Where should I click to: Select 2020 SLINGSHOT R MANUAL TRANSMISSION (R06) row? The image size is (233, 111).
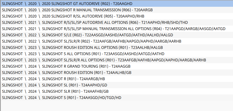coord(117,10)
